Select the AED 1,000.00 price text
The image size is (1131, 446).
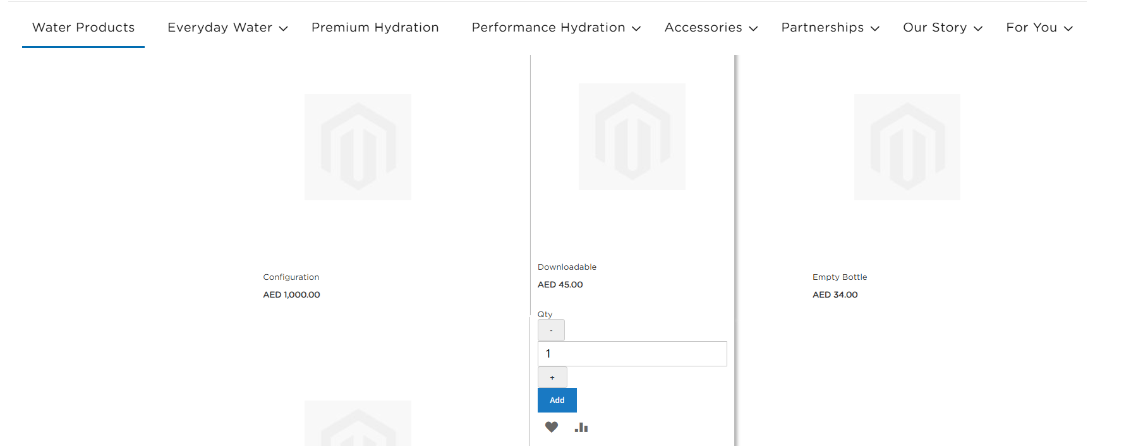(x=291, y=294)
